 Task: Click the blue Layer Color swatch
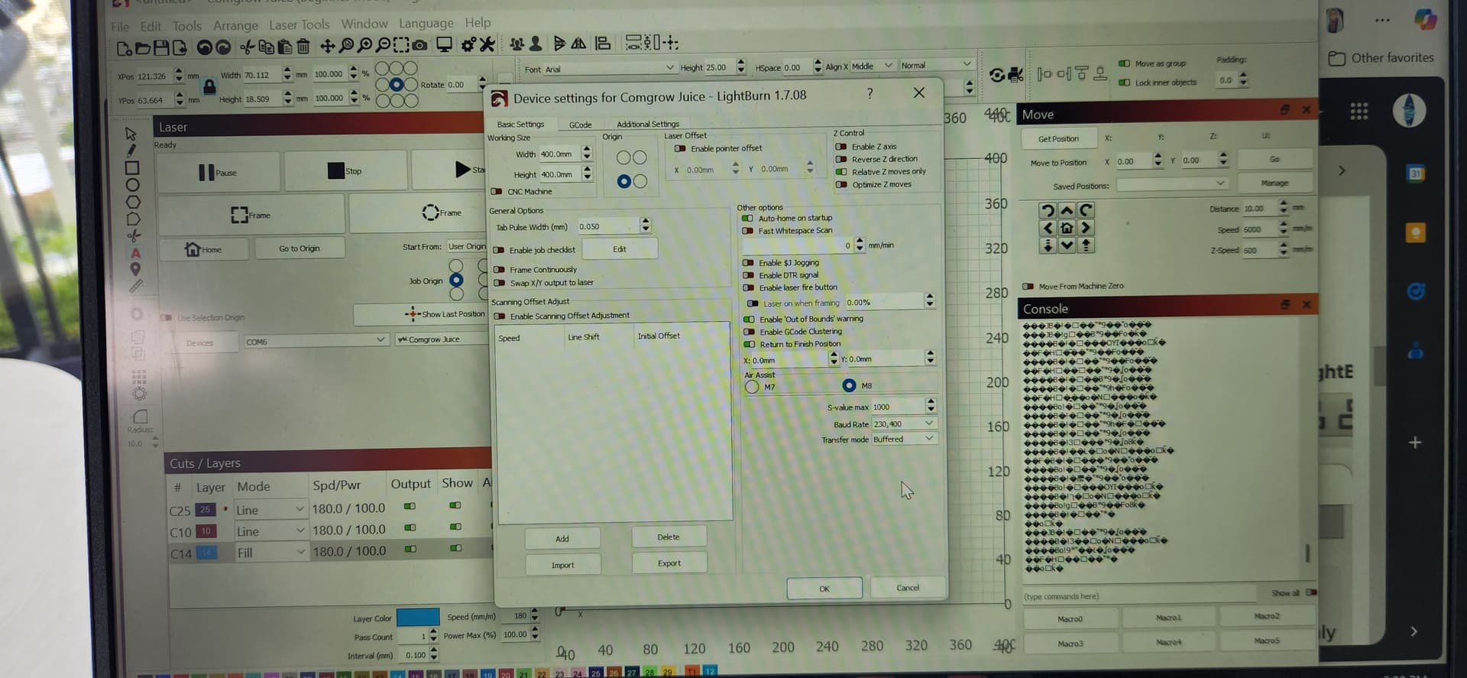pyautogui.click(x=418, y=617)
